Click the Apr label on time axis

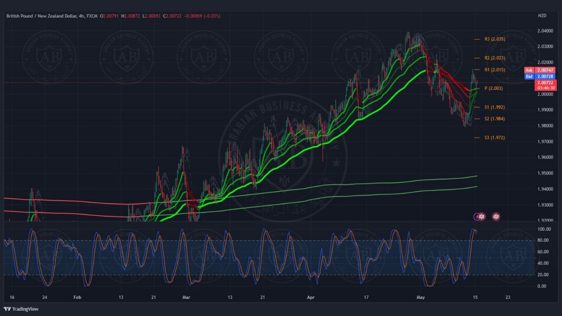click(x=311, y=297)
